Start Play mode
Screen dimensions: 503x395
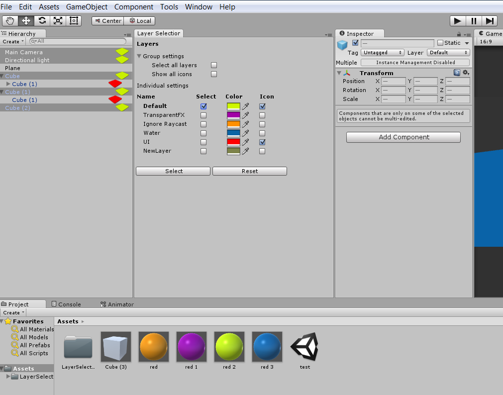pos(458,21)
